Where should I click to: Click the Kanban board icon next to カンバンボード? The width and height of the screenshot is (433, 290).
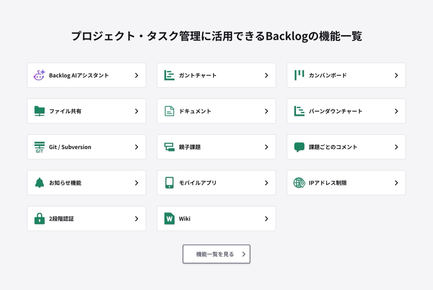point(298,75)
